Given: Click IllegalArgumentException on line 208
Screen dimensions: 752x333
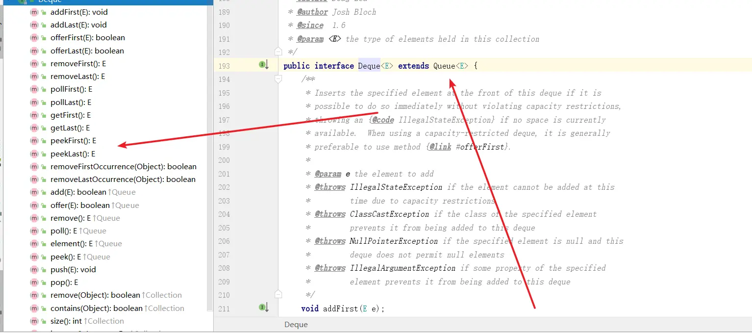Looking at the screenshot, I should [402, 268].
